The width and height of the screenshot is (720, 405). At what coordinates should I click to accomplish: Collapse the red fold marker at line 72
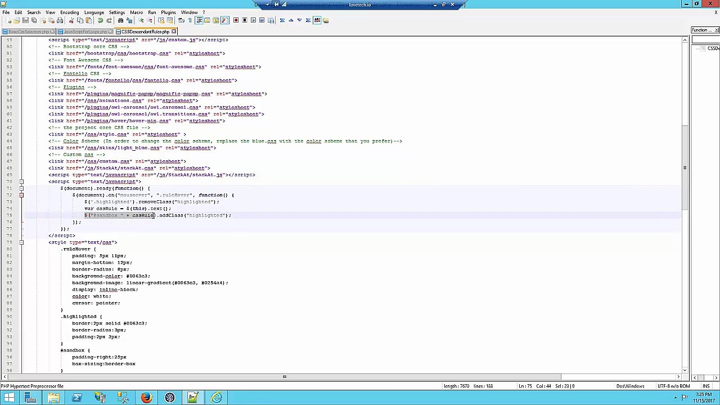coord(21,195)
